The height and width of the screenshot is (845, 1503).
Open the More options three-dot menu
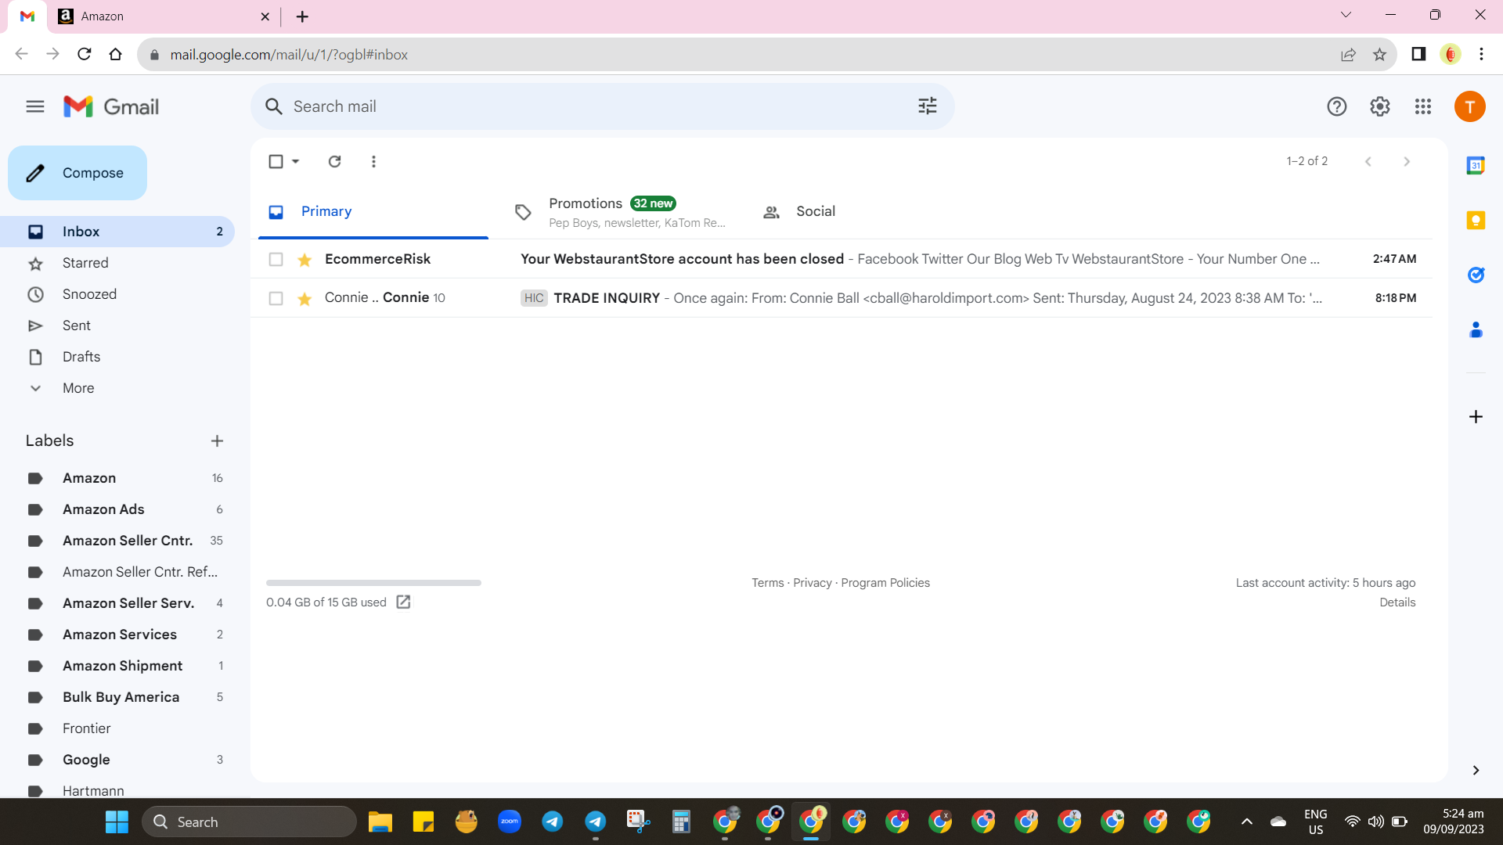coord(373,161)
